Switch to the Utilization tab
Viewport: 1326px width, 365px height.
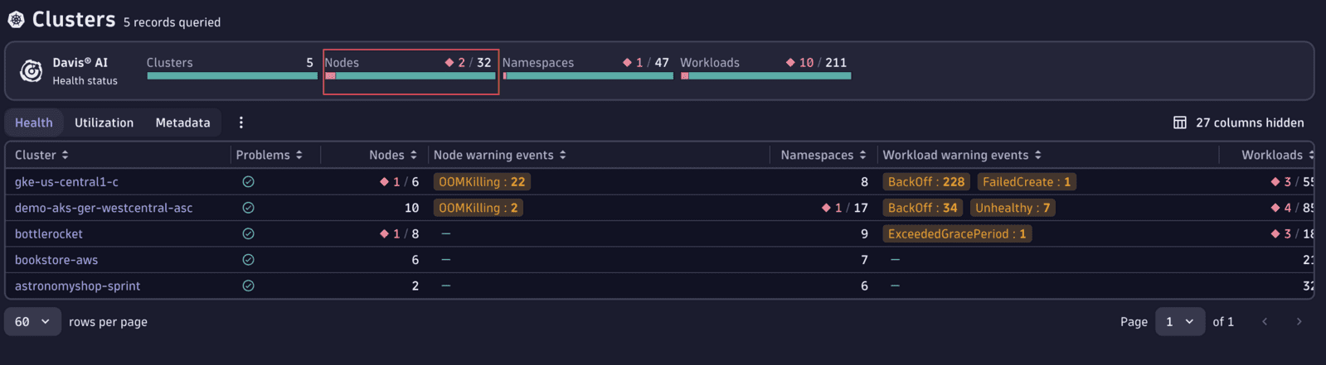pos(104,122)
